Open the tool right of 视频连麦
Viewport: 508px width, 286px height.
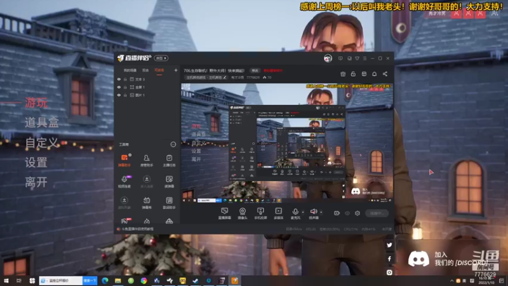tap(147, 182)
